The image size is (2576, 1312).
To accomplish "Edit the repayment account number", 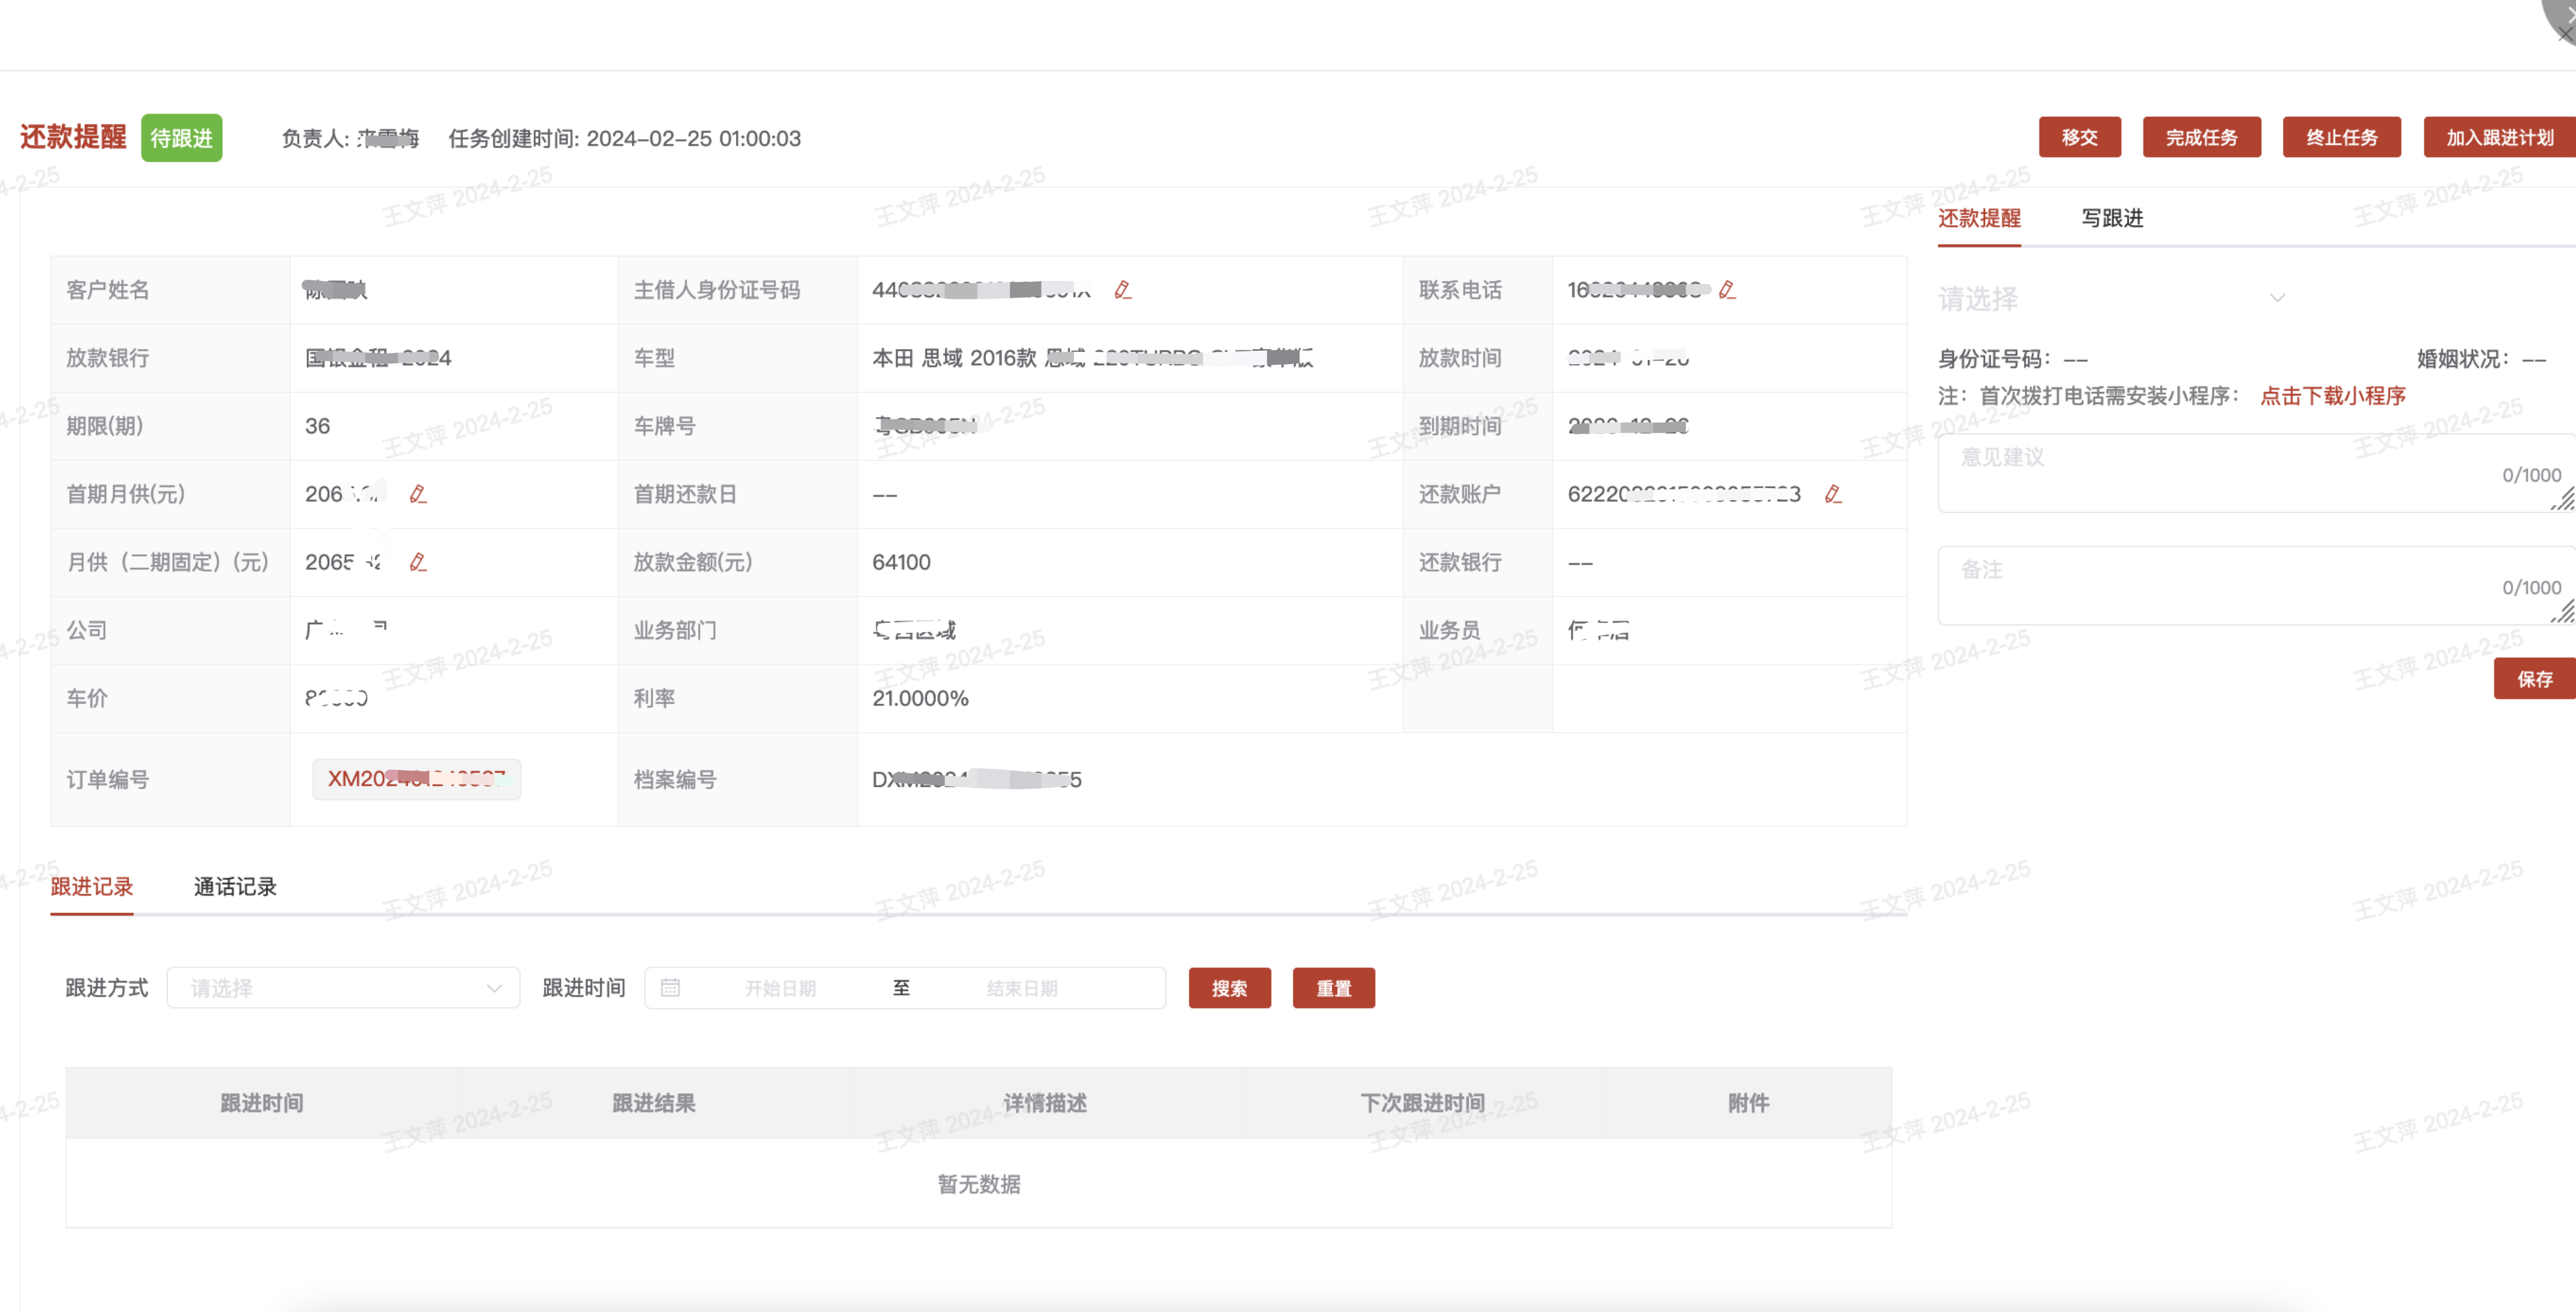I will pos(1832,494).
